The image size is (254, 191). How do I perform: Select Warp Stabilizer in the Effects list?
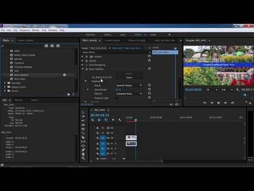click(x=21, y=75)
